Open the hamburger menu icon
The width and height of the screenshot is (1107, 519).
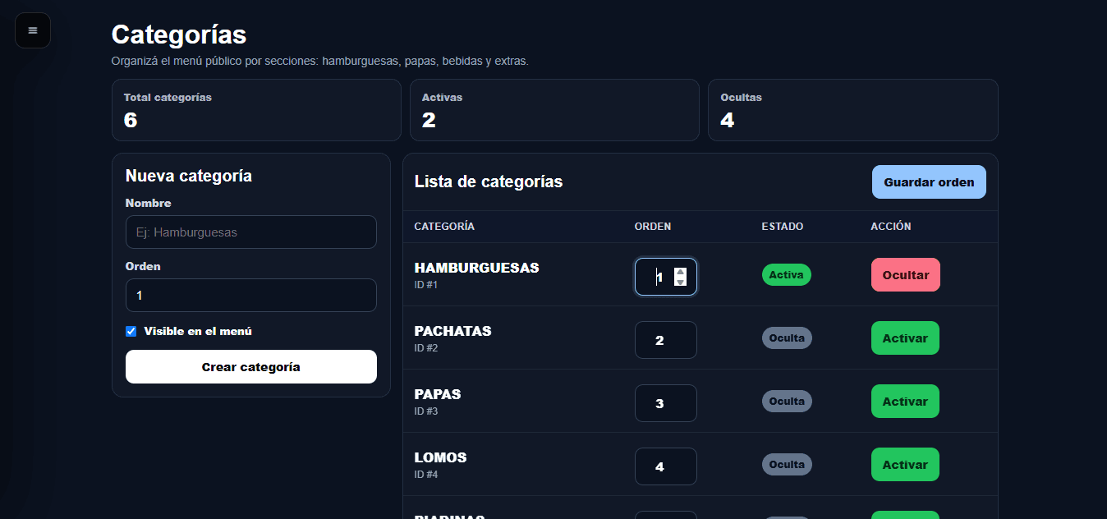click(x=33, y=30)
